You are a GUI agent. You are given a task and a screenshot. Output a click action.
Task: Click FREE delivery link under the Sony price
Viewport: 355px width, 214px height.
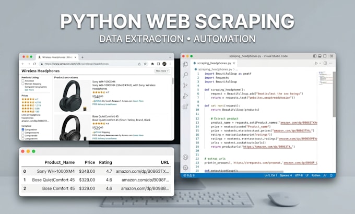104,104
